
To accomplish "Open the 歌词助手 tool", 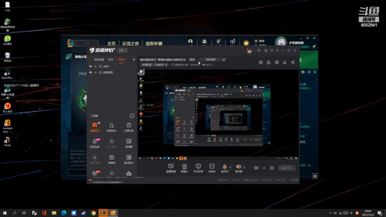I will [129, 159].
